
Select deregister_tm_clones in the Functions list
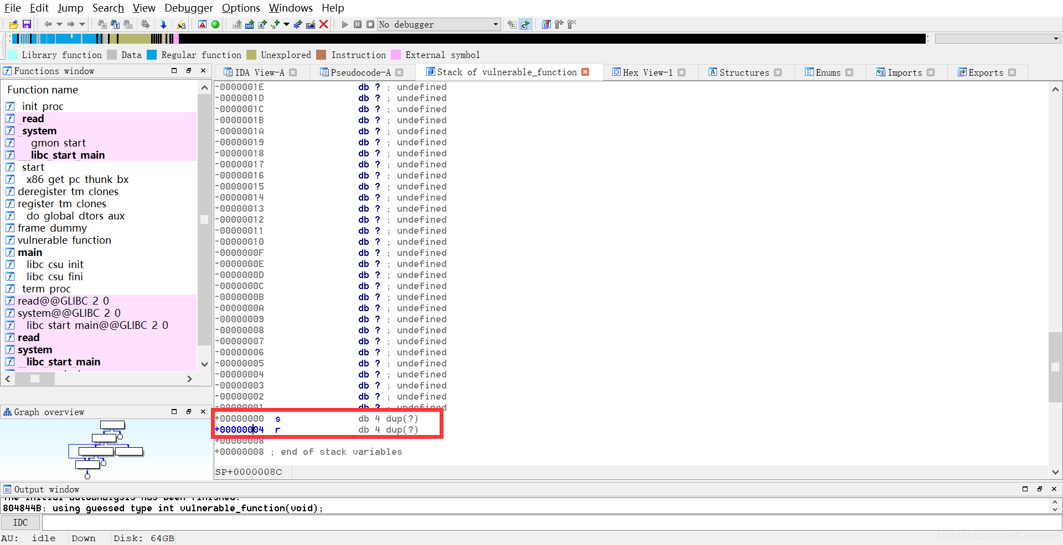pos(68,192)
